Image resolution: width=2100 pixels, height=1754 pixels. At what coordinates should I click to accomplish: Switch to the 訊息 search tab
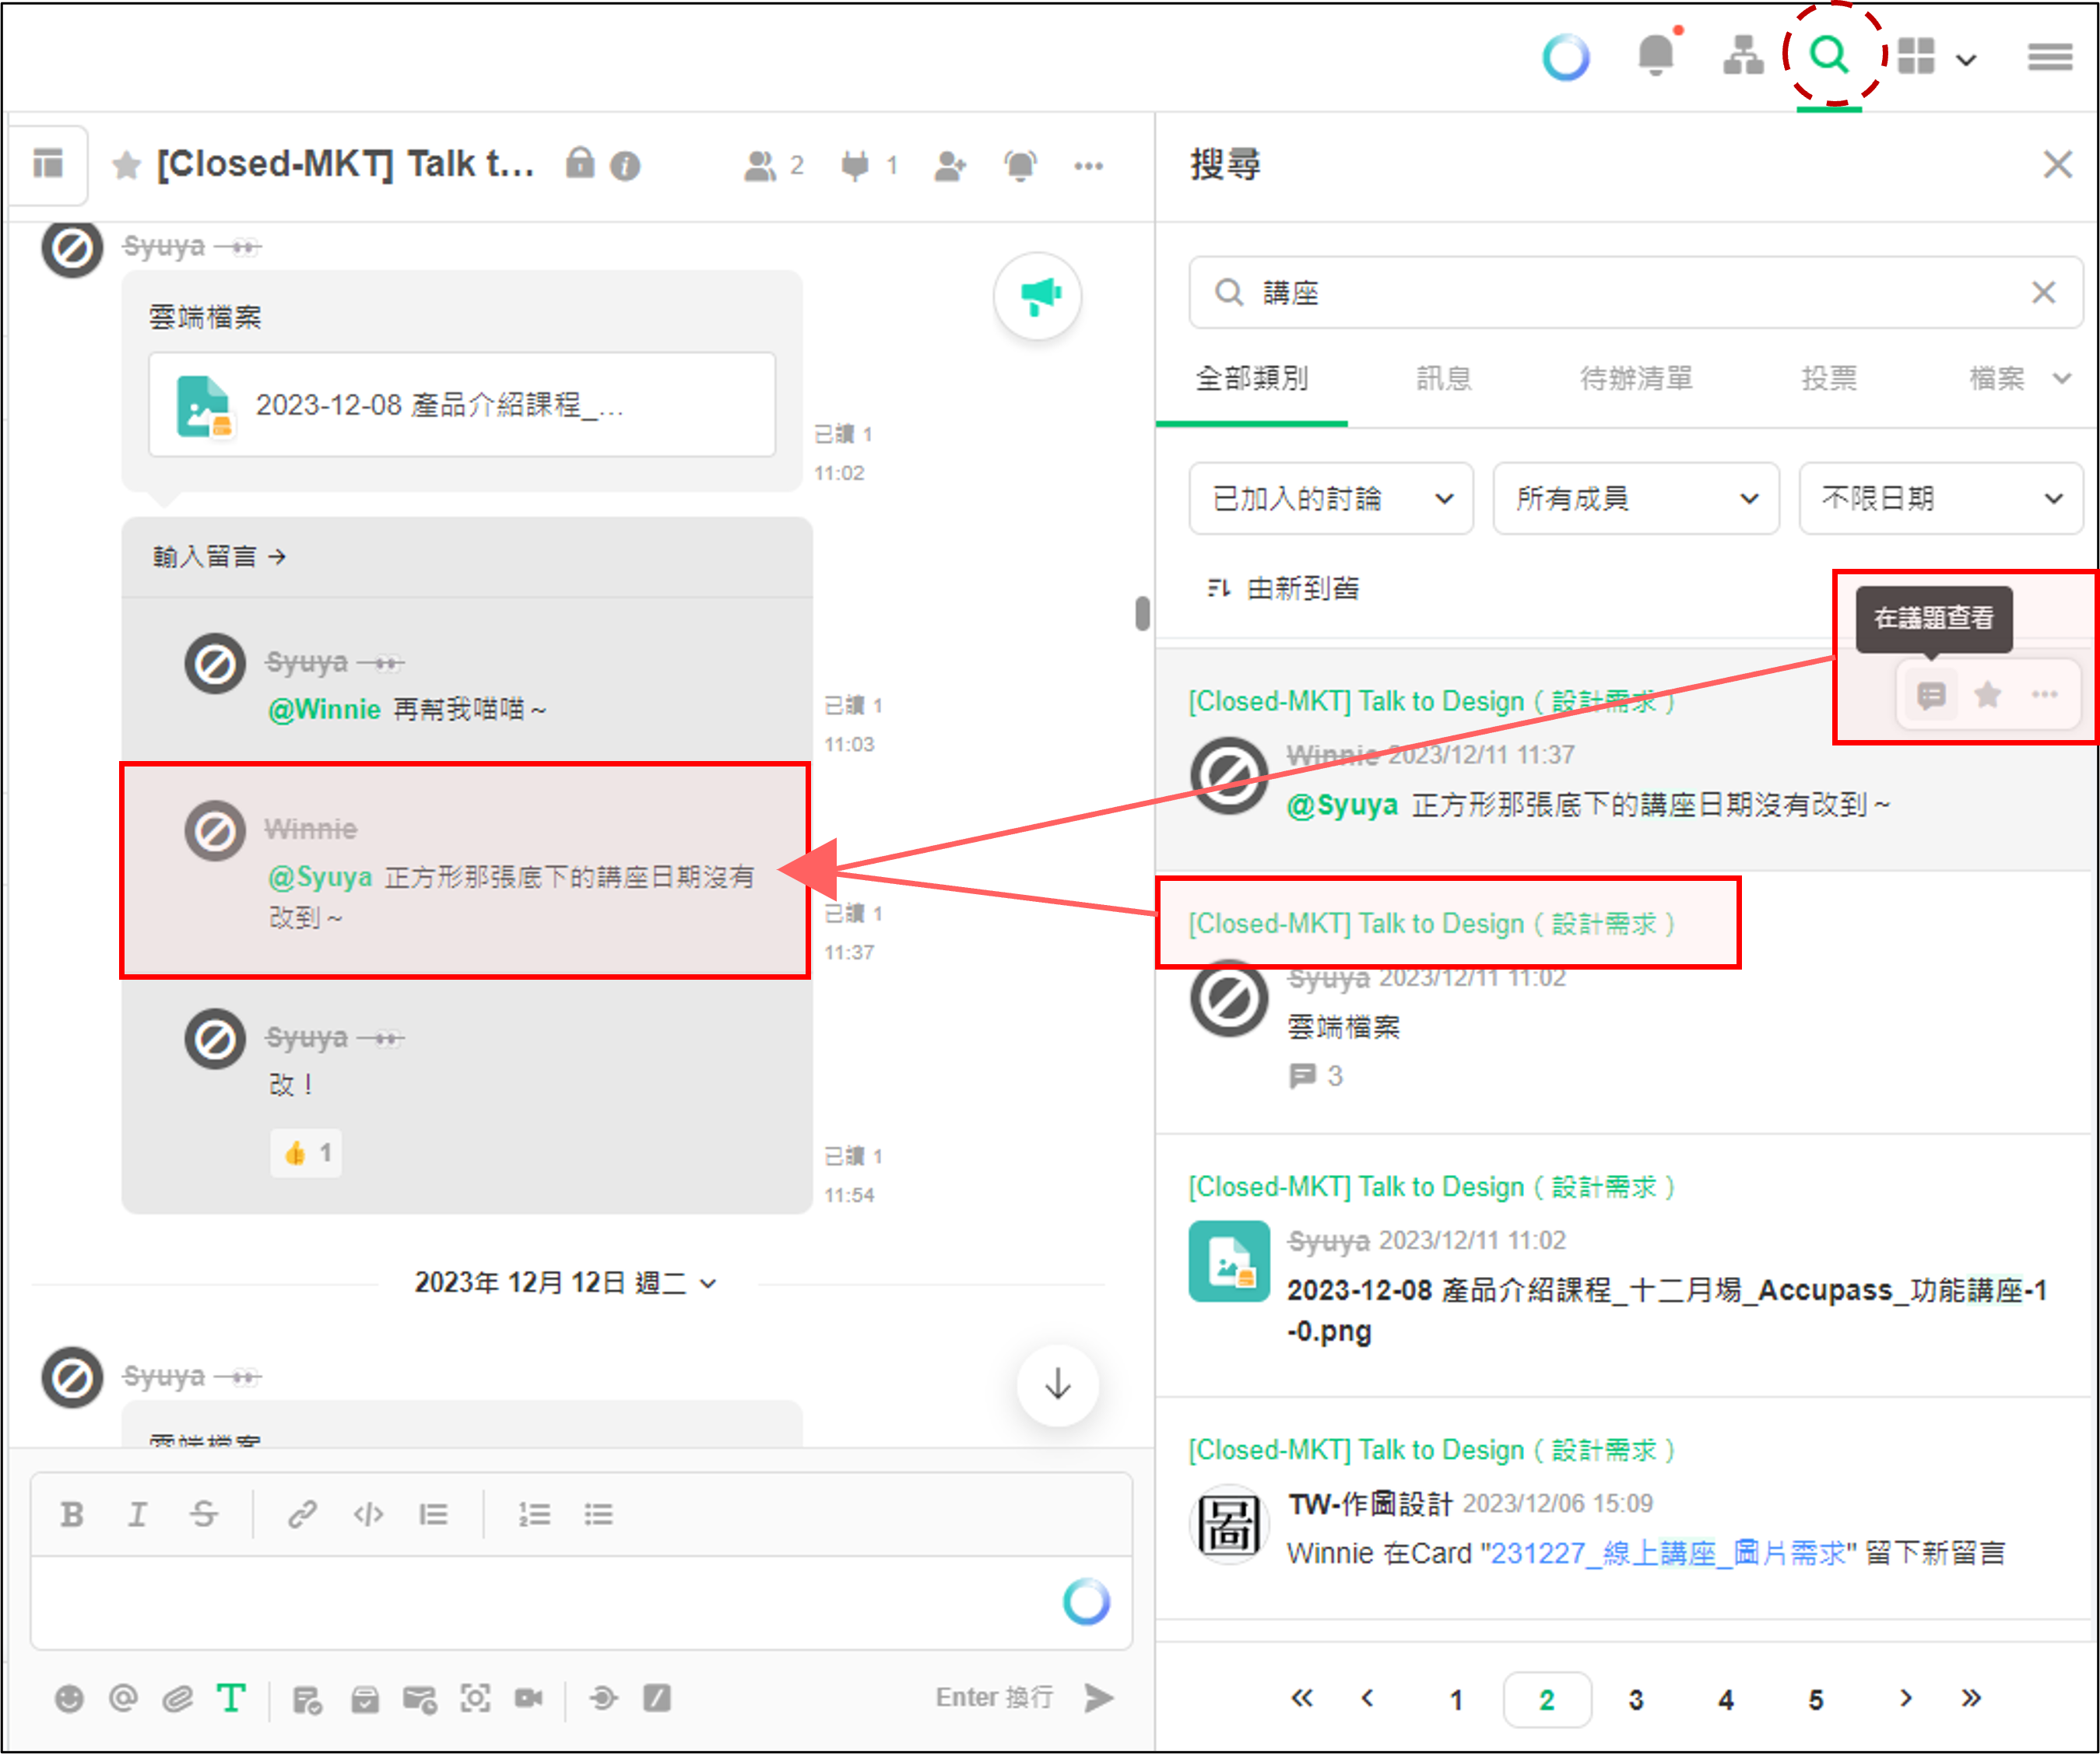pos(1443,378)
